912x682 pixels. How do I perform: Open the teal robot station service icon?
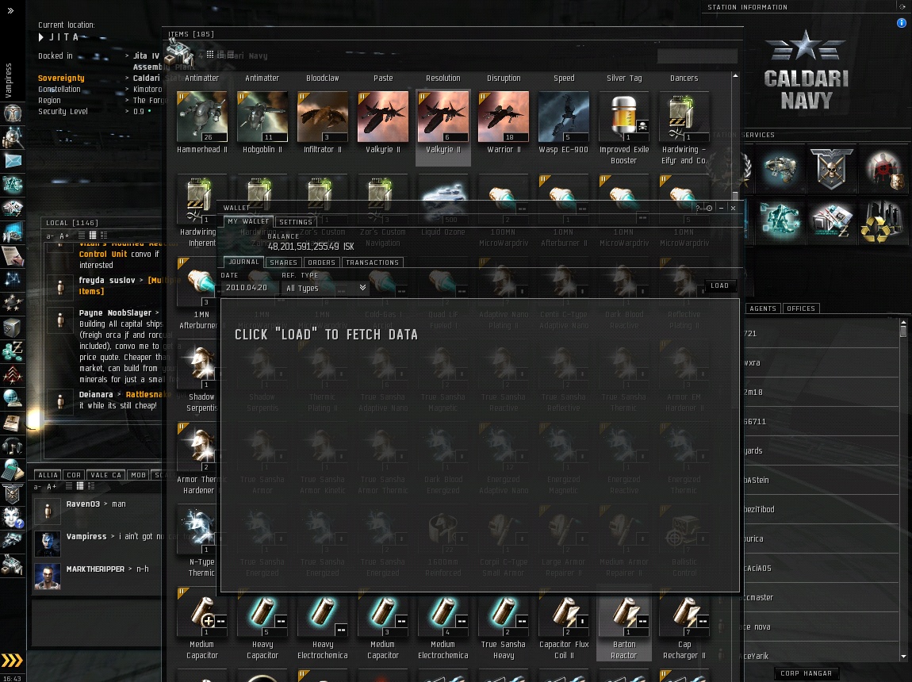coord(780,221)
